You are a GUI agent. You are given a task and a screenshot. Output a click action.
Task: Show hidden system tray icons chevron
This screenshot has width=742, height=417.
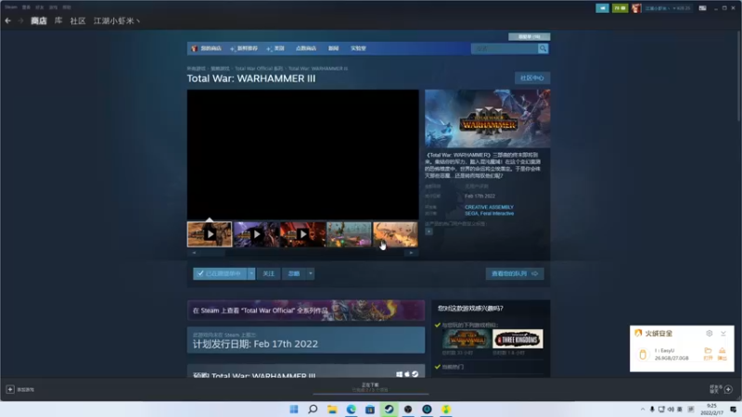(x=642, y=410)
